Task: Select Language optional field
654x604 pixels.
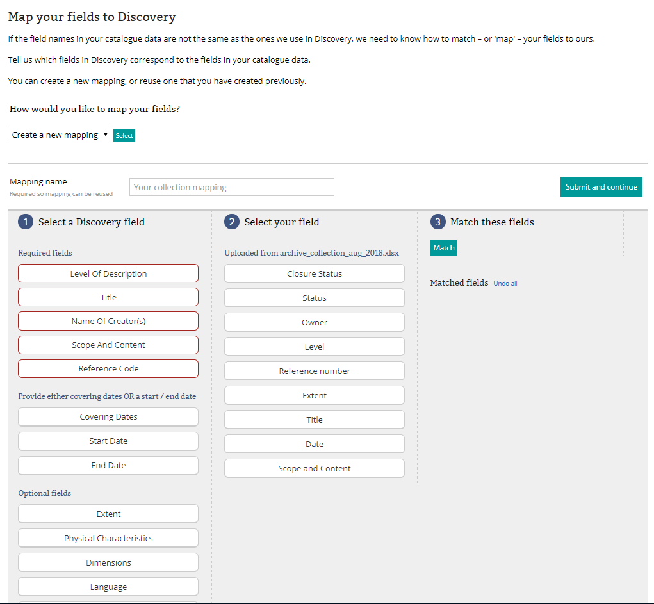Action: click(108, 587)
